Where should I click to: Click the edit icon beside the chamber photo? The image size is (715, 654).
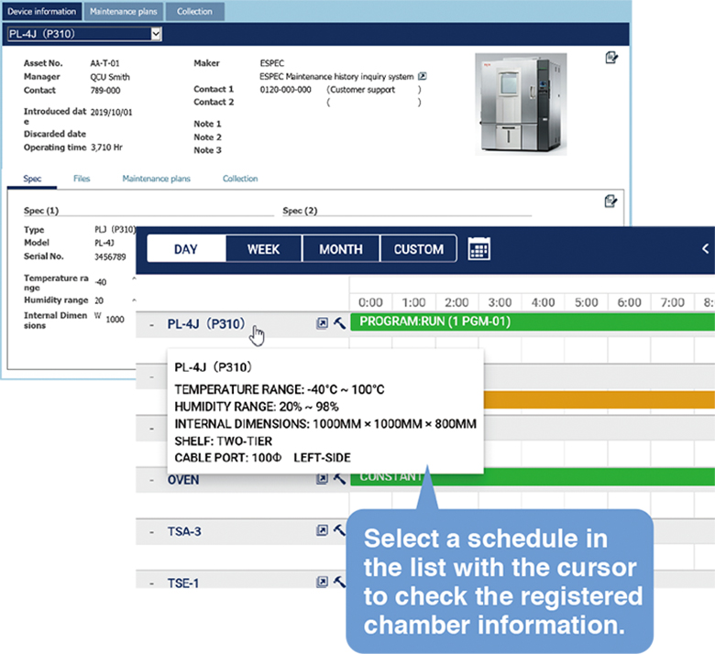[x=611, y=58]
